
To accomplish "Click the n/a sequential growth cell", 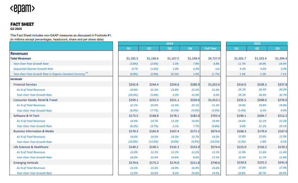I will pyautogui.click(x=217, y=69).
